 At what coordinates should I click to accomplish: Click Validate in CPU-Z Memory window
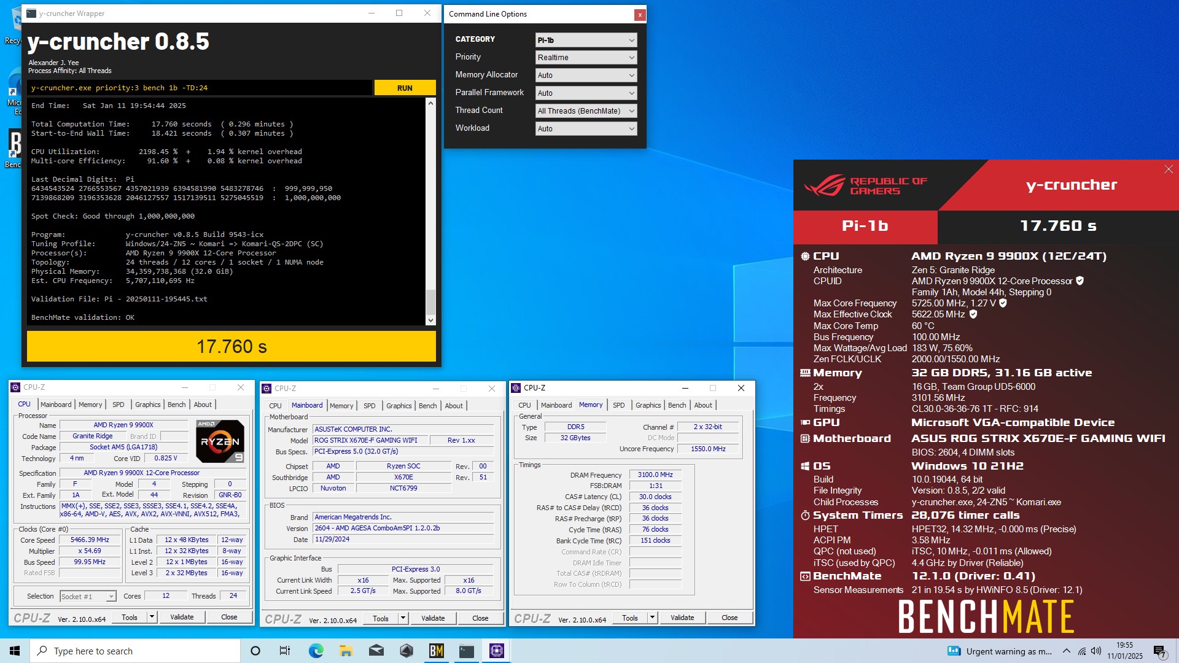click(x=682, y=618)
